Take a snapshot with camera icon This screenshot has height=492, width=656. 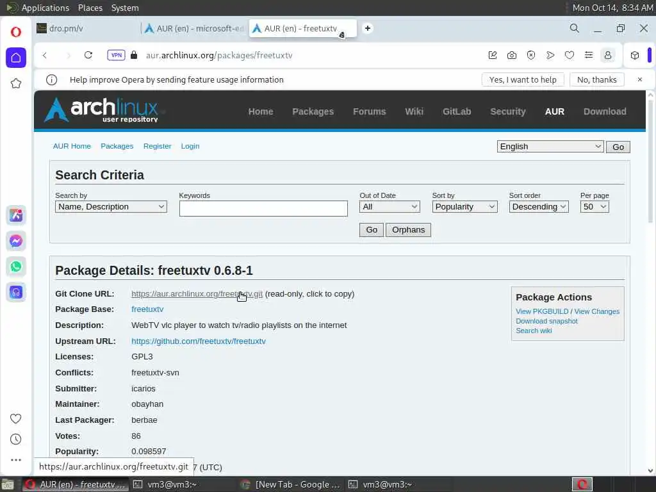512,55
